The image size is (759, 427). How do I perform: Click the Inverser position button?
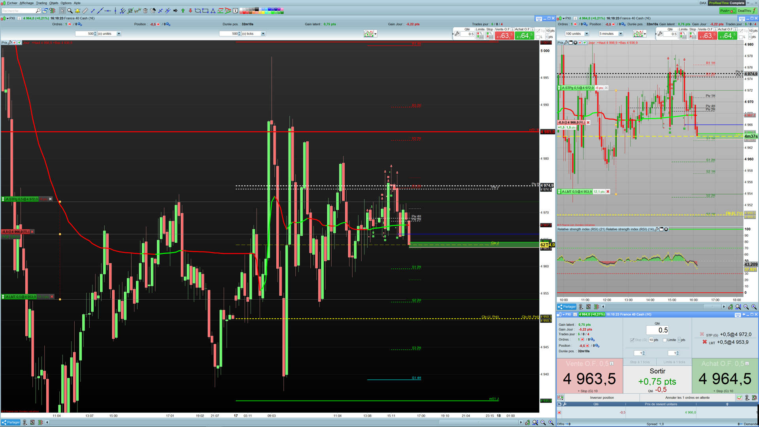(602, 398)
